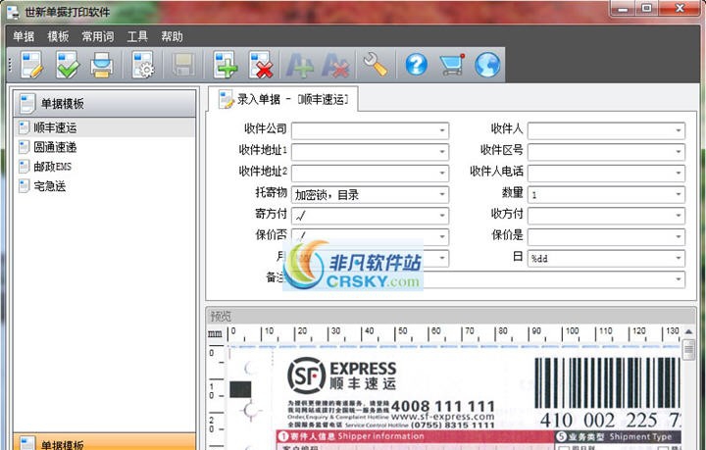Expand the 收件人 dropdown arrow
Viewport: 706px width, 450px height.
point(679,130)
